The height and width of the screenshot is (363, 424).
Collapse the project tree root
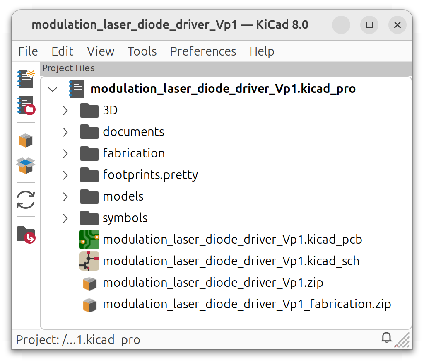pyautogui.click(x=52, y=89)
